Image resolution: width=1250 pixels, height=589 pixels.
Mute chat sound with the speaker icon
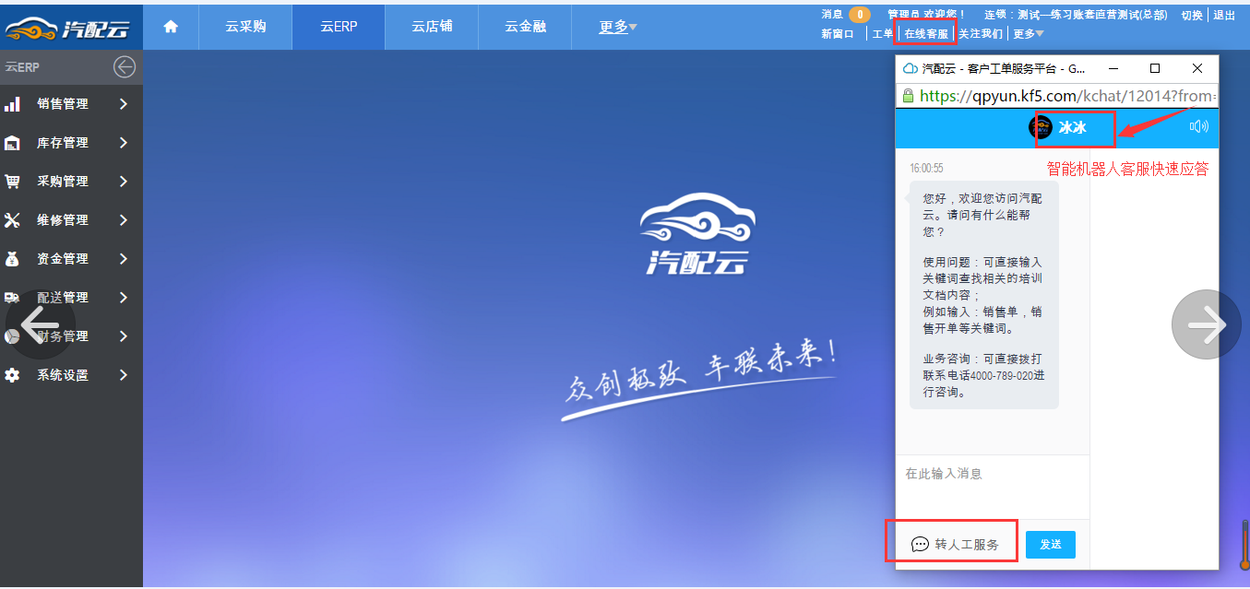coord(1199,127)
